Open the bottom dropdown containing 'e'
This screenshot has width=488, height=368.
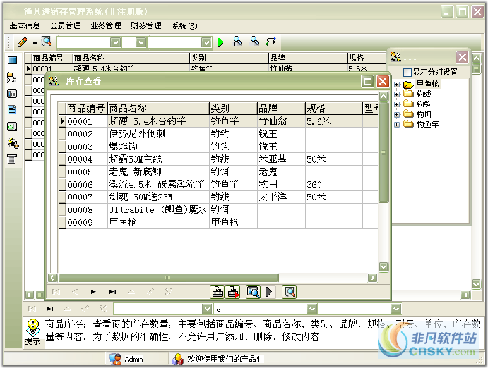pos(312,309)
